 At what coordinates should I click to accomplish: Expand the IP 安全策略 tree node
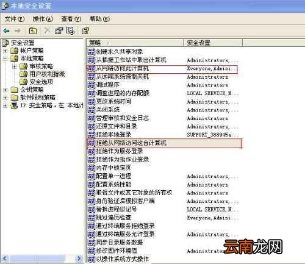click(x=5, y=105)
